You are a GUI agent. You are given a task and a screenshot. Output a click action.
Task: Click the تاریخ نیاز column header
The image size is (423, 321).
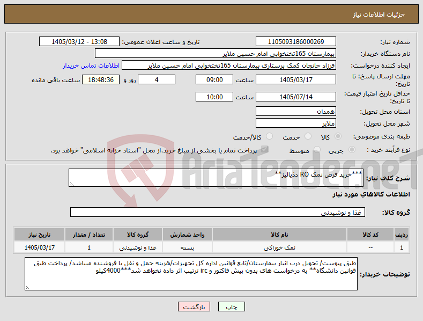39,234
